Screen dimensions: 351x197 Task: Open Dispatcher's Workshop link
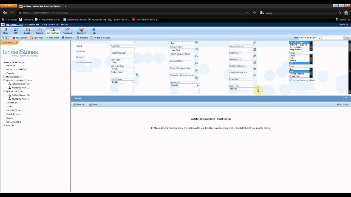[x=16, y=69]
